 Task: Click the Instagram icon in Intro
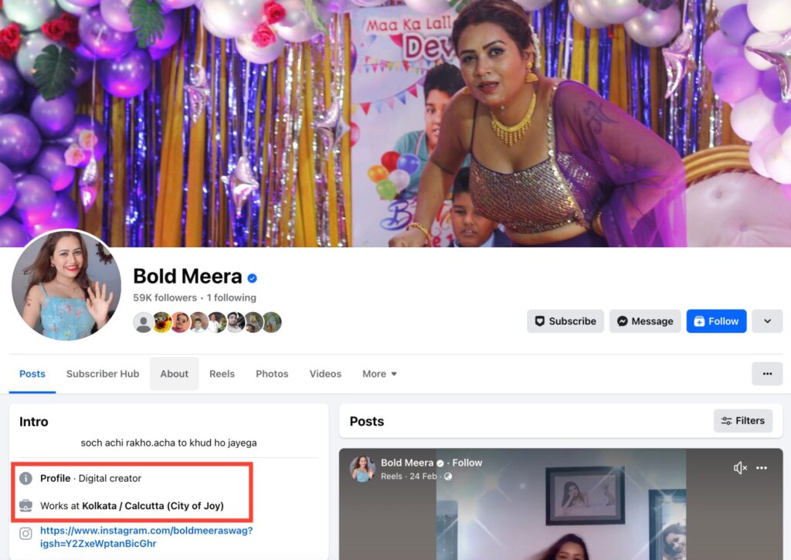pos(25,533)
